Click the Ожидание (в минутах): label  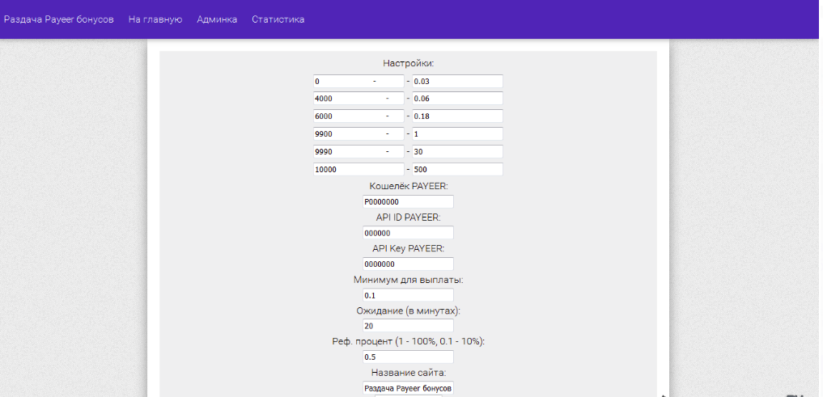click(409, 311)
